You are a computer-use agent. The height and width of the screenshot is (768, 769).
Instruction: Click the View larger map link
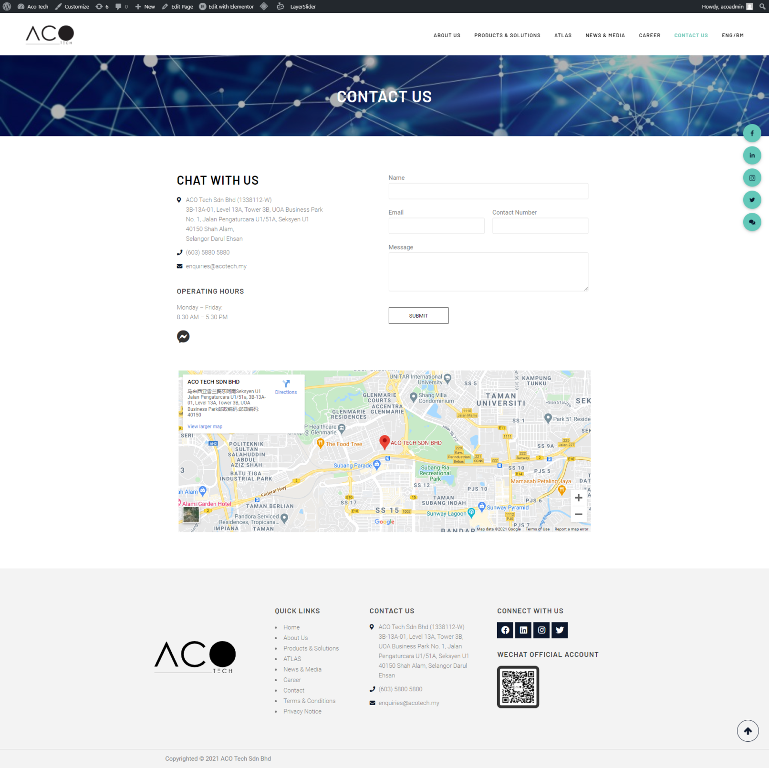coord(205,427)
